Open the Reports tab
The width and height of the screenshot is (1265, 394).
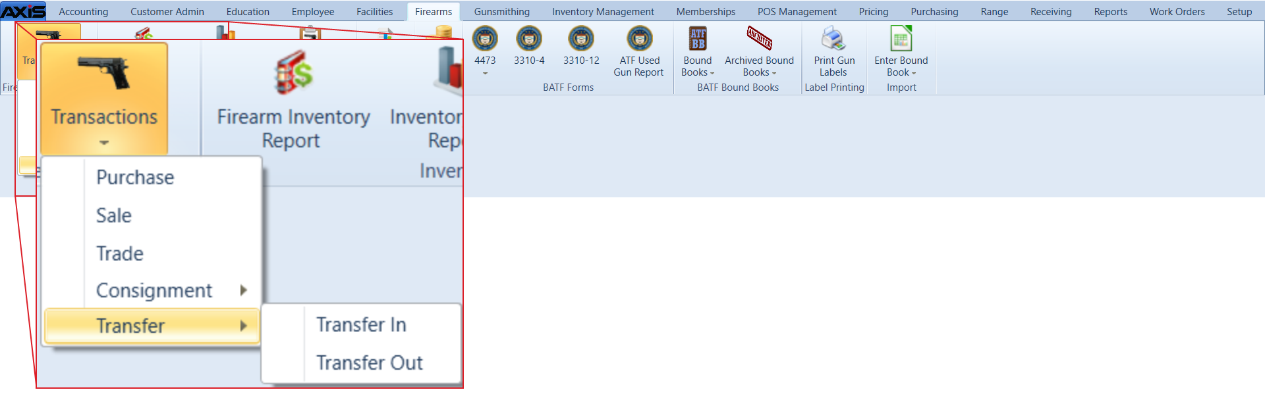coord(1111,11)
